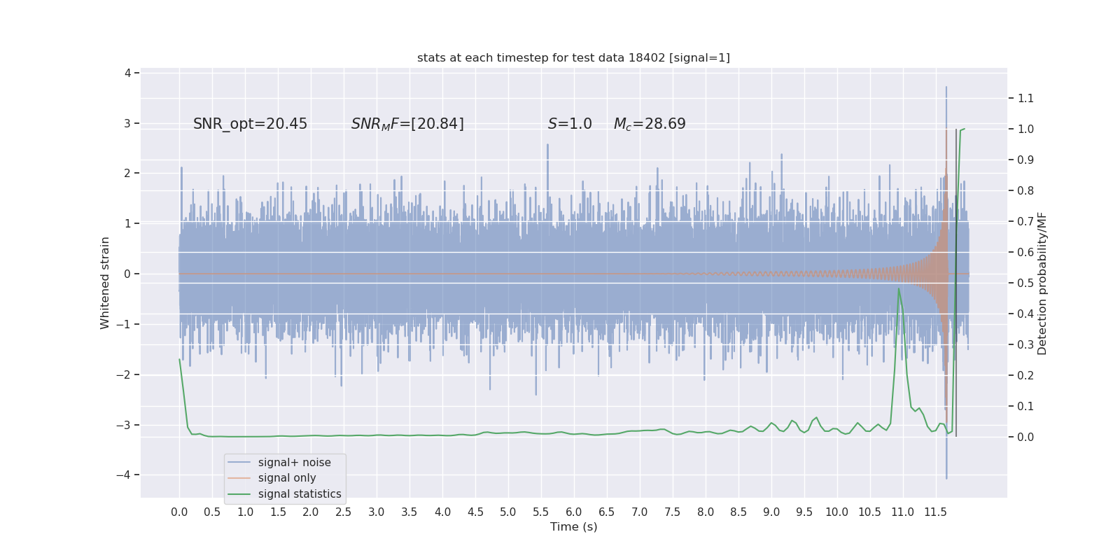Image resolution: width=1120 pixels, height=560 pixels.
Task: Click the SNR_MF=[20.84] annotation
Action: [407, 124]
